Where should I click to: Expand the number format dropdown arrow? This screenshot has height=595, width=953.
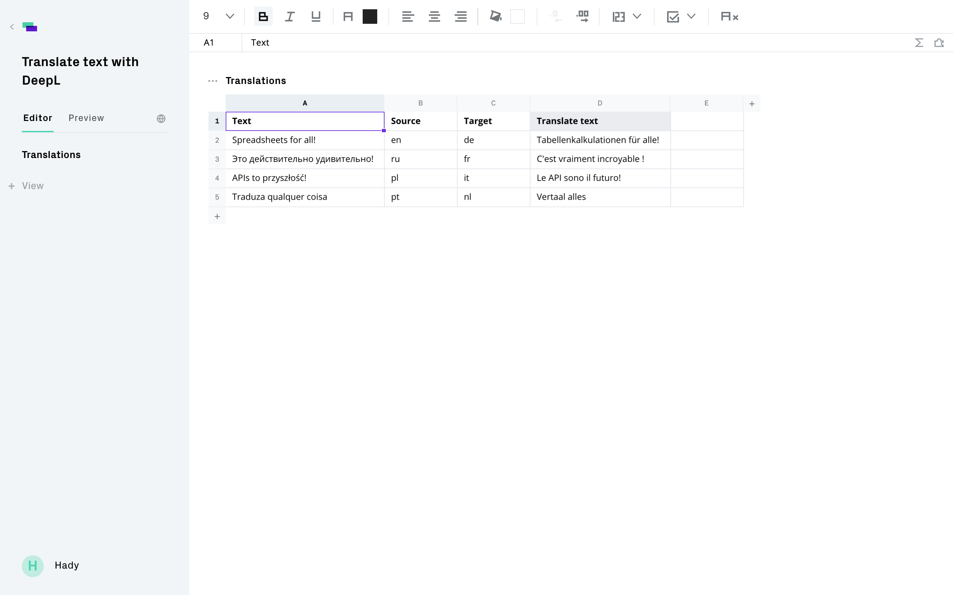pos(637,17)
